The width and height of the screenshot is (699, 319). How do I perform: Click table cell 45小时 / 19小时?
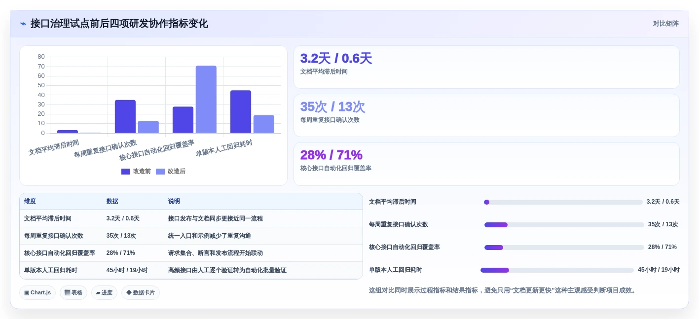[x=127, y=270]
